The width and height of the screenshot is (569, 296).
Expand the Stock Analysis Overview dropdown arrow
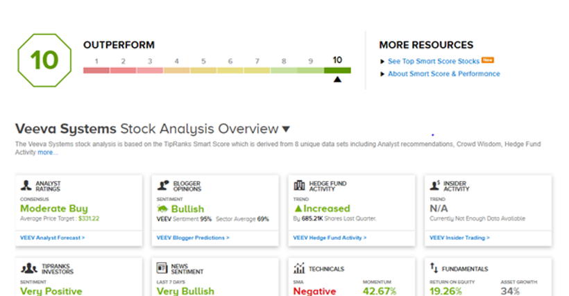click(286, 129)
